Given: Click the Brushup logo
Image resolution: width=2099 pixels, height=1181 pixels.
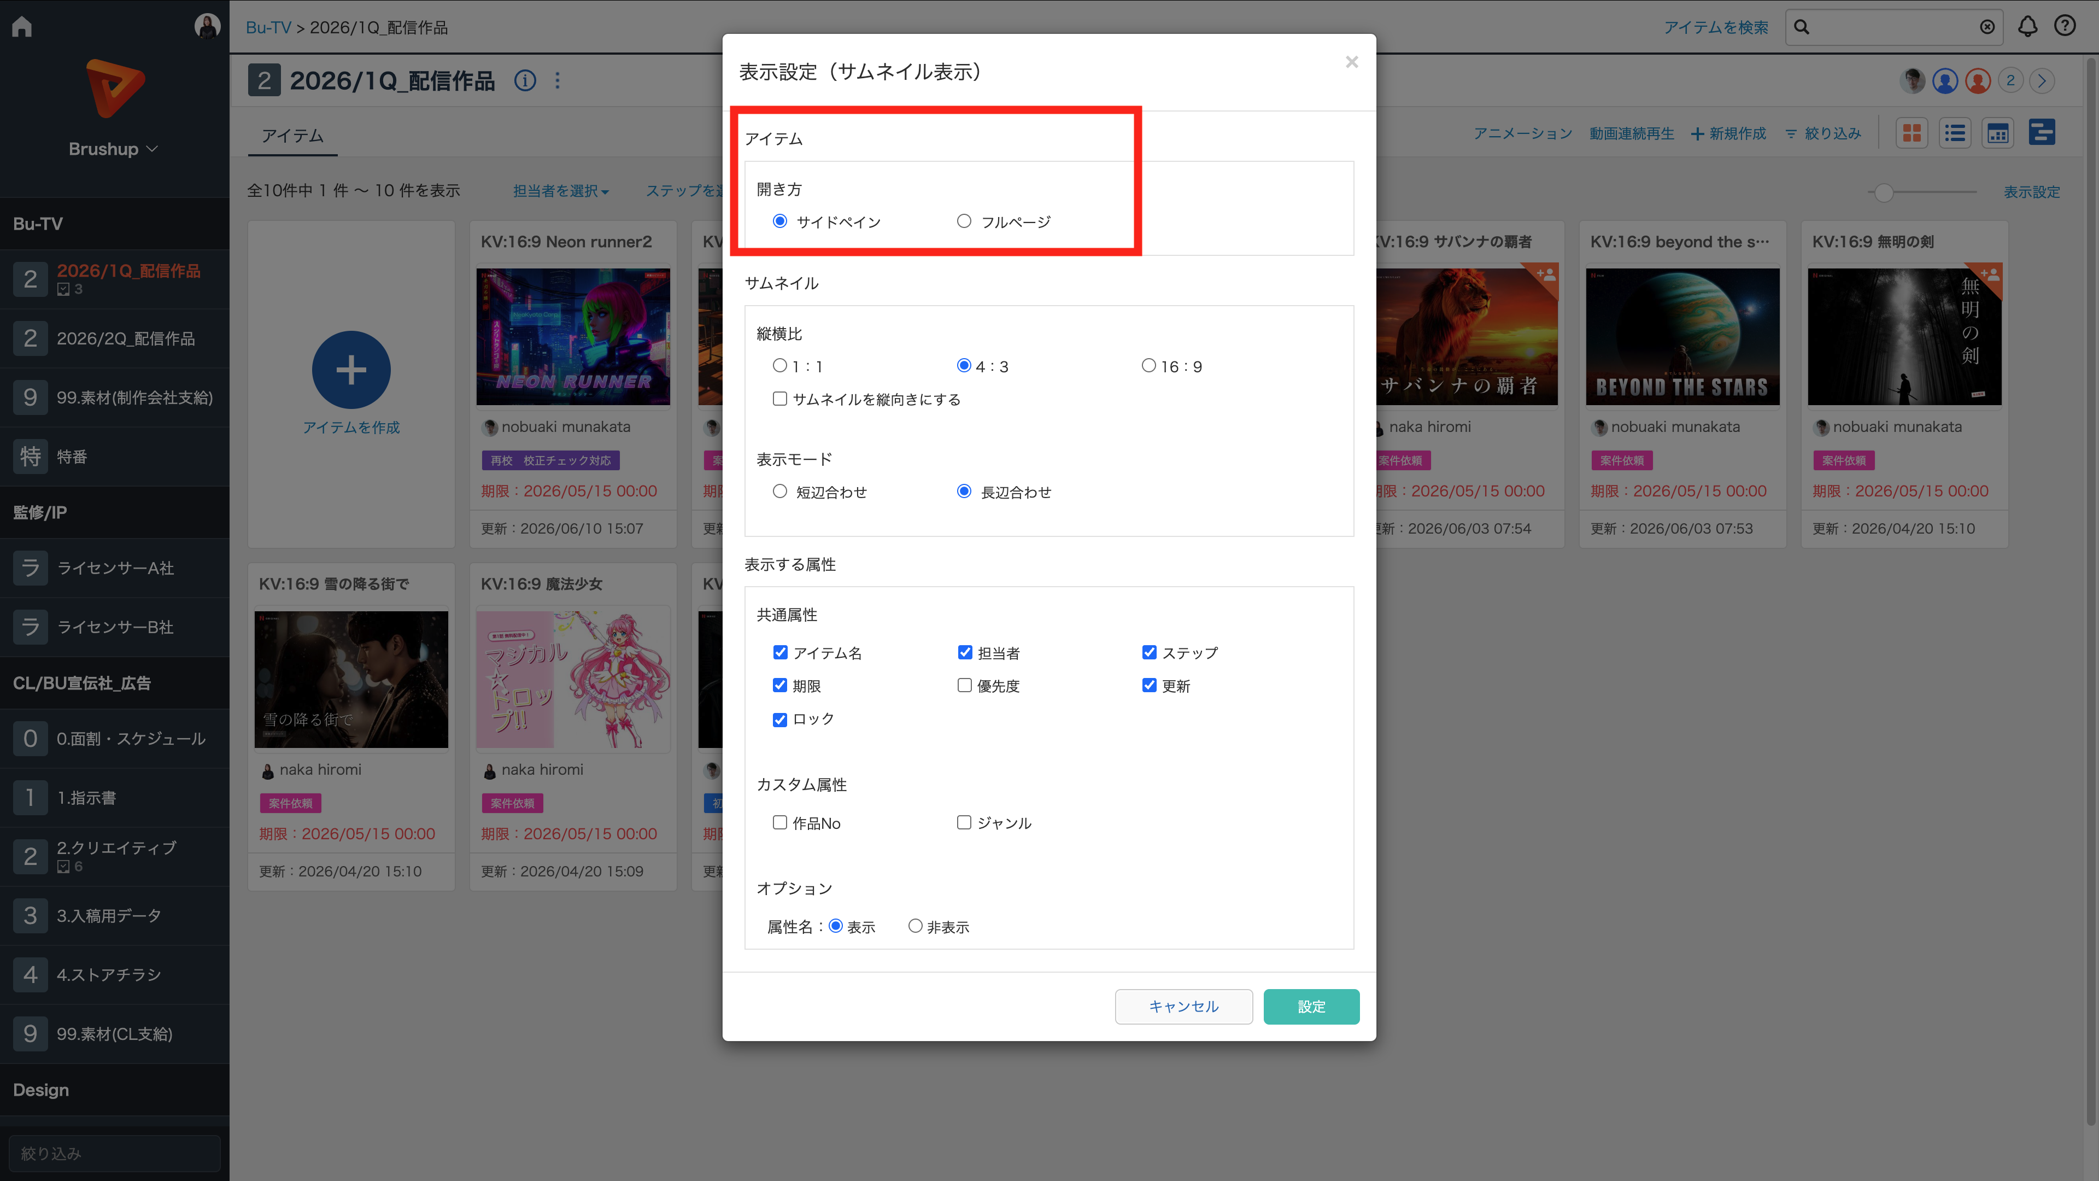Looking at the screenshot, I should [x=115, y=88].
